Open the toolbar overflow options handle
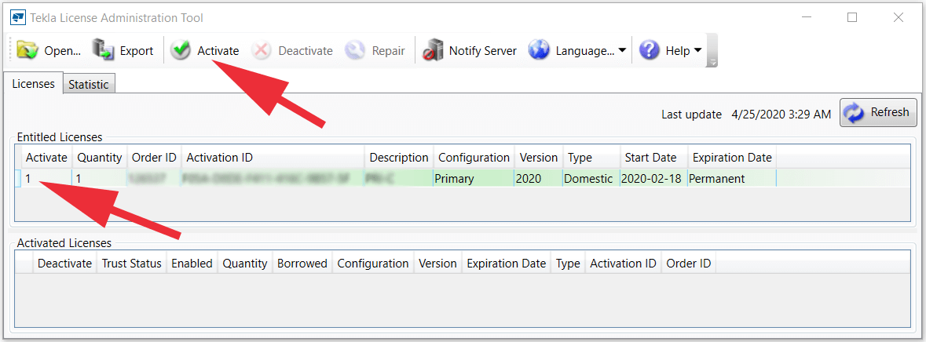926x342 pixels. coord(712,51)
